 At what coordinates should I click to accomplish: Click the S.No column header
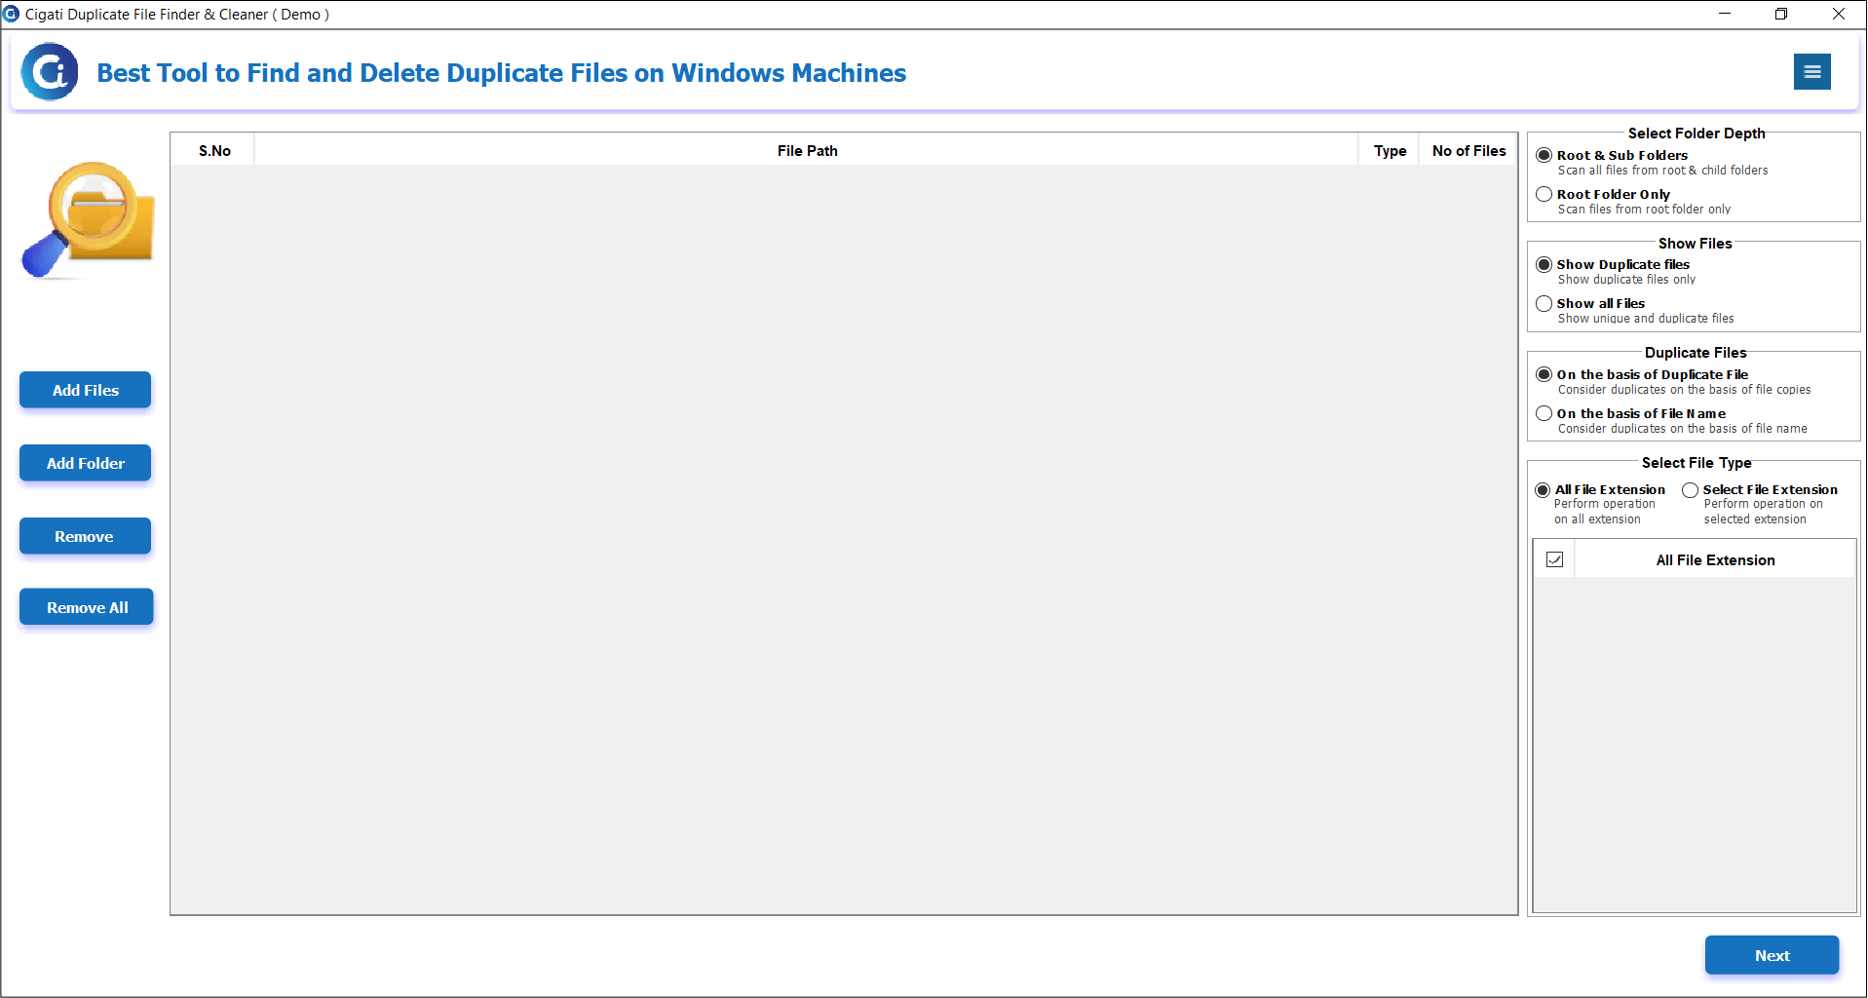(214, 150)
